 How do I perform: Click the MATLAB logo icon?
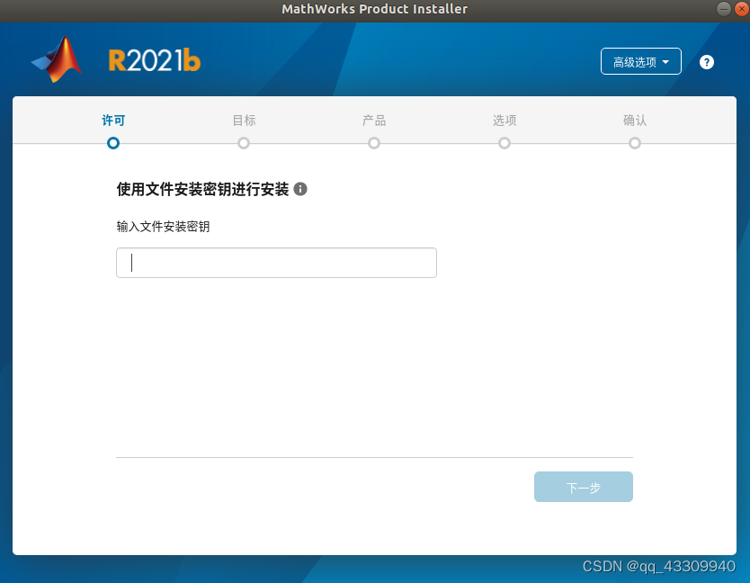tap(57, 60)
